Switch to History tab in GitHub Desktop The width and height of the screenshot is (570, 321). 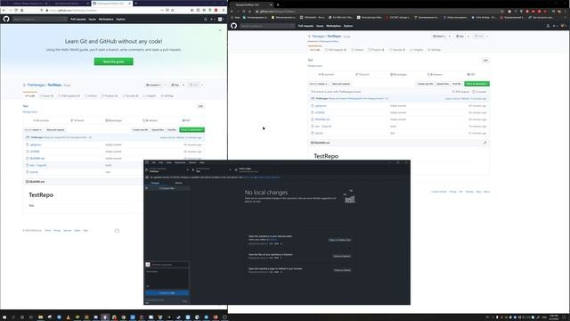pyautogui.click(x=178, y=183)
